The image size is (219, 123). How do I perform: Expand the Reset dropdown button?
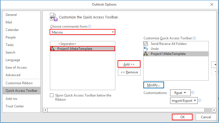(x=180, y=93)
